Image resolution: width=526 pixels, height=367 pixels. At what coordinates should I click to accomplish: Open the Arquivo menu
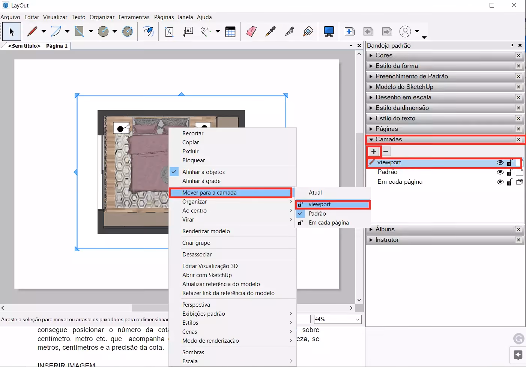11,17
